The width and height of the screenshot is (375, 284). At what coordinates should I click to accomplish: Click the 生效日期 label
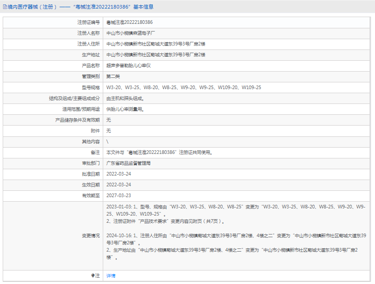[x=91, y=185]
